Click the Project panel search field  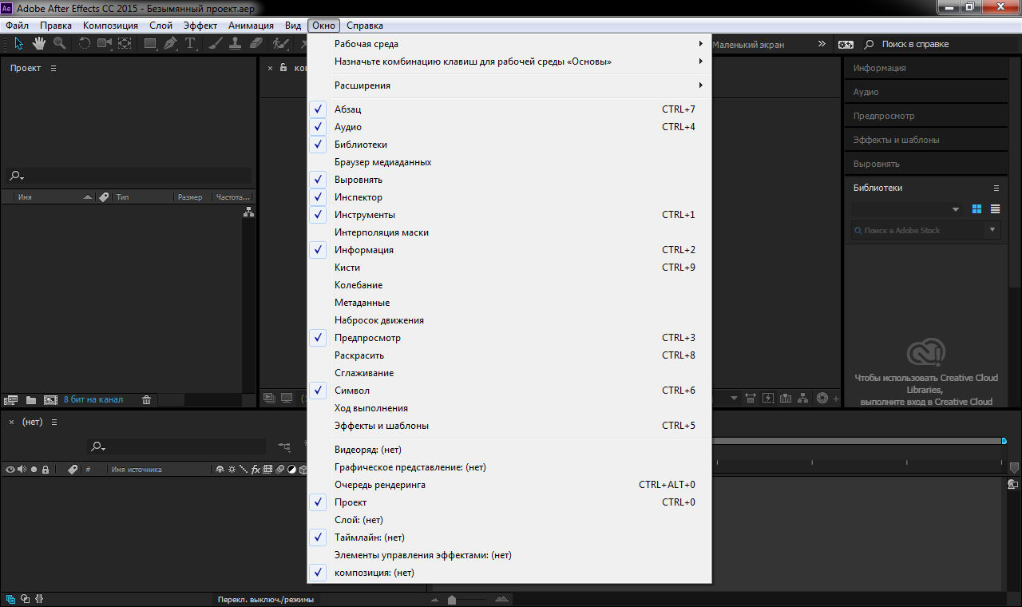pos(129,176)
